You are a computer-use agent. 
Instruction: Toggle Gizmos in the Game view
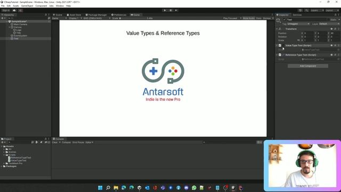click(x=267, y=18)
